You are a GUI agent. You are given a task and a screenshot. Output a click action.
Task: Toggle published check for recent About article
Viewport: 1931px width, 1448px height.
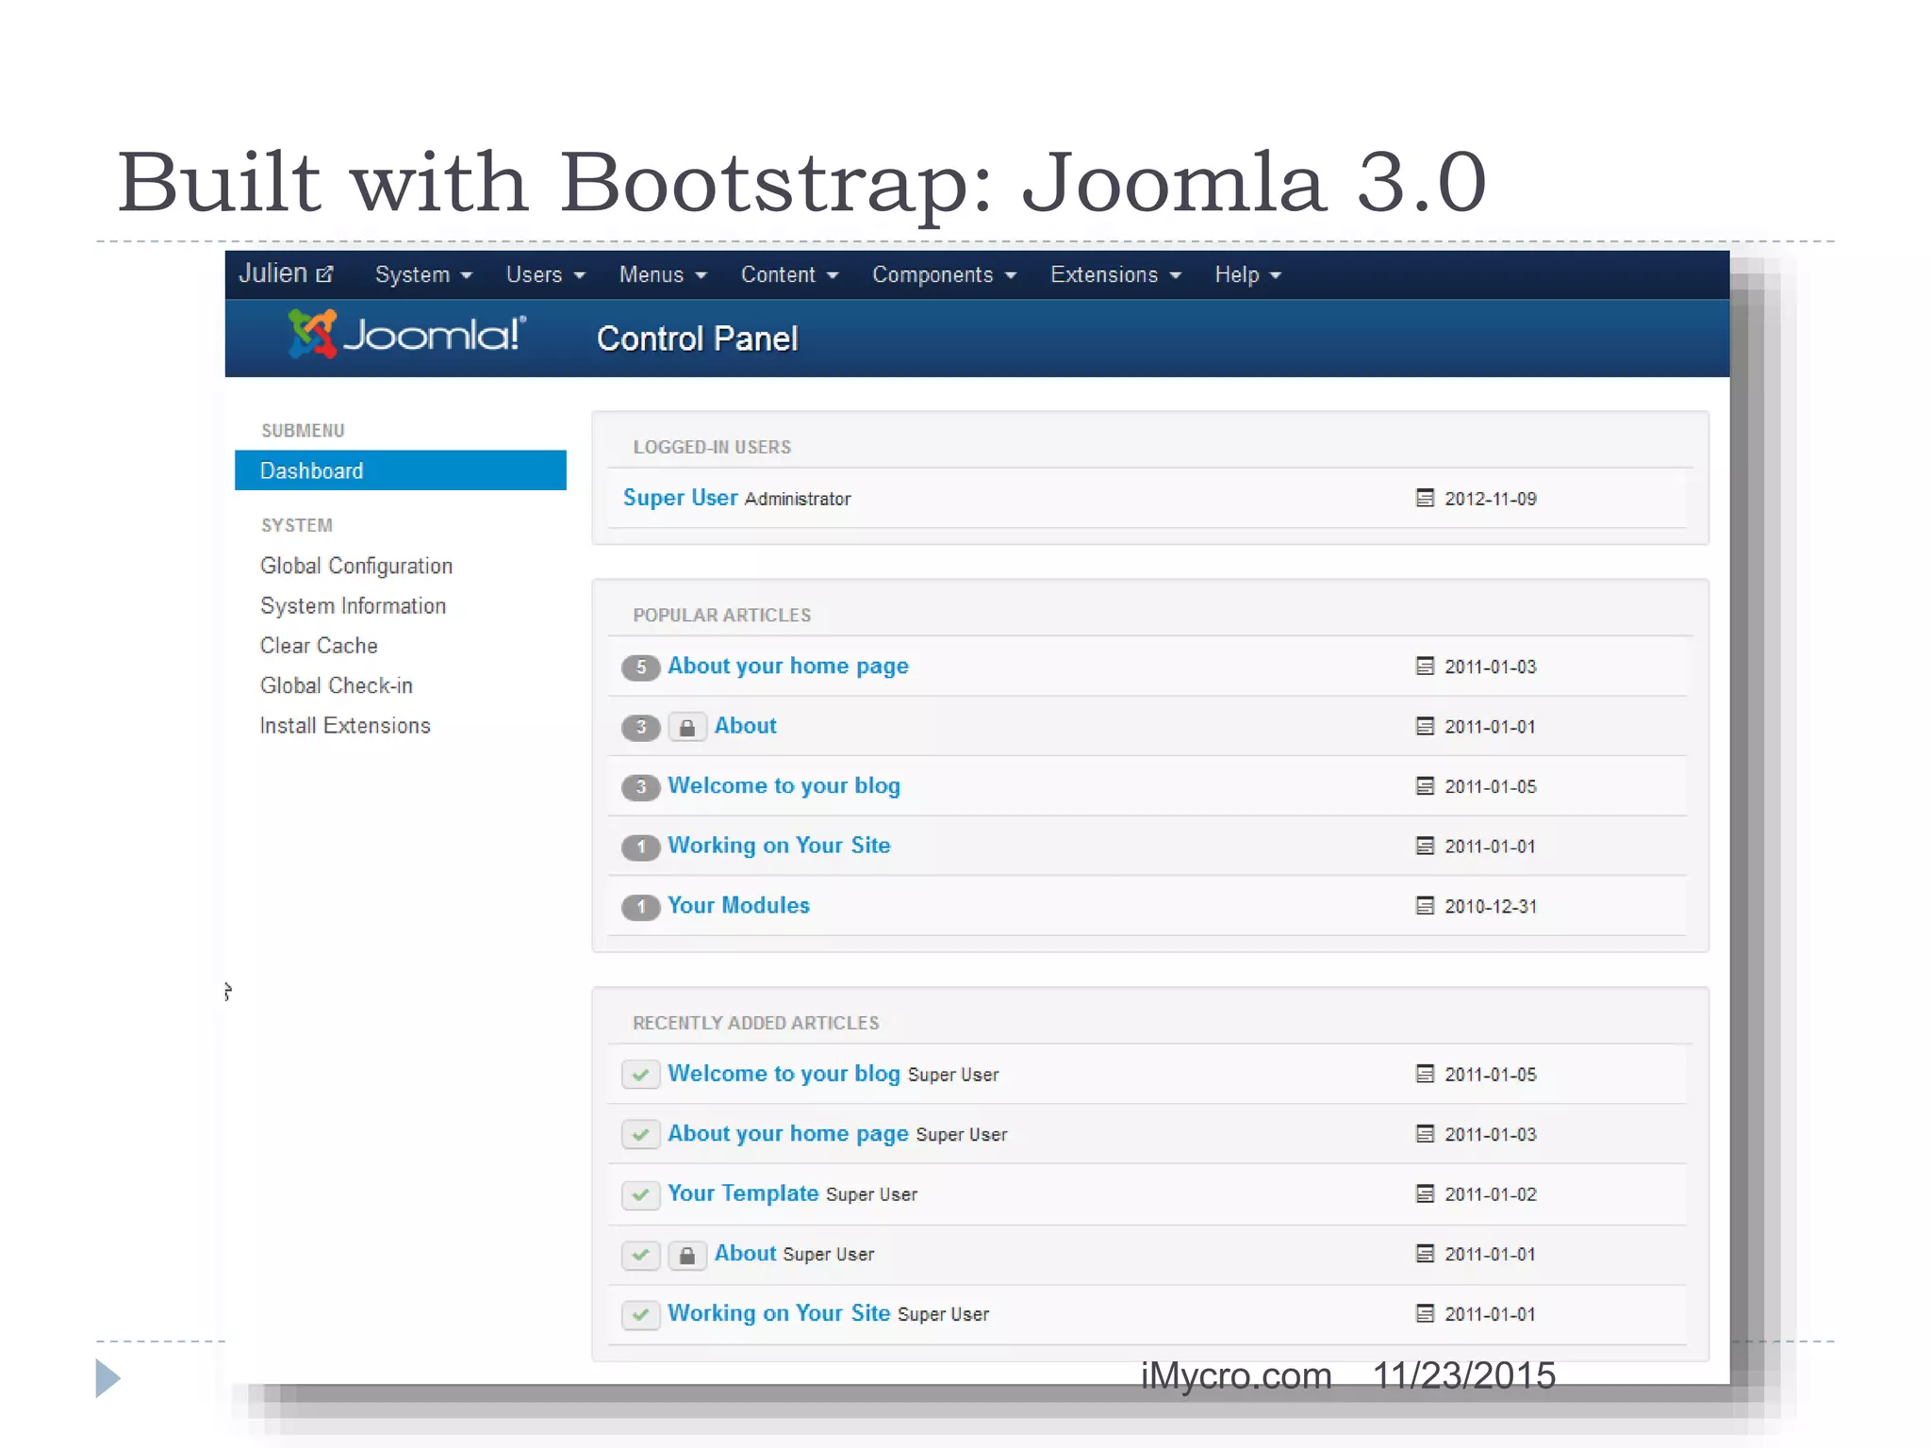[x=640, y=1255]
